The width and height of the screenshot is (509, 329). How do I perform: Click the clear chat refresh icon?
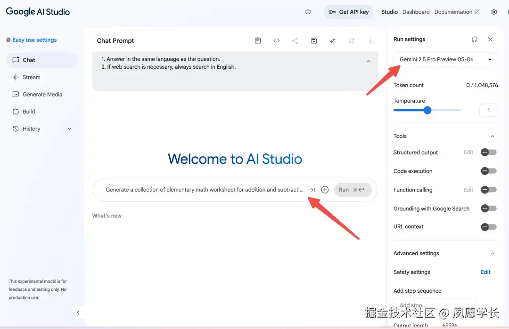tap(351, 40)
